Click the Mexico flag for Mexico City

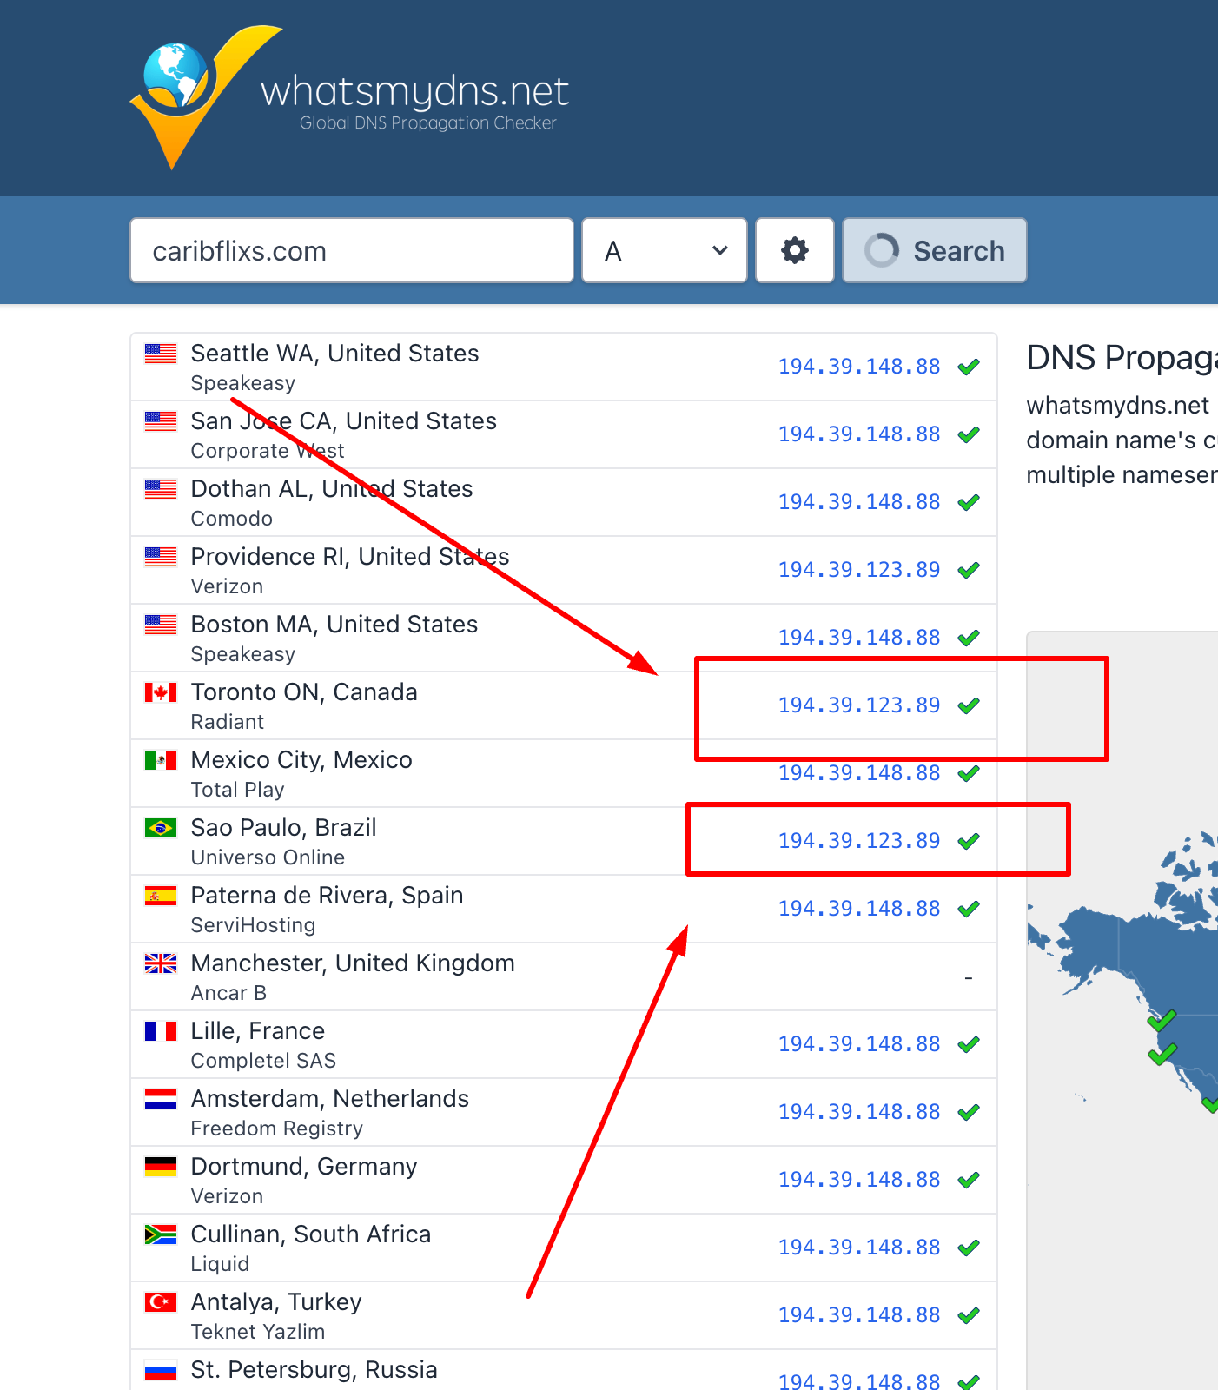coord(161,760)
